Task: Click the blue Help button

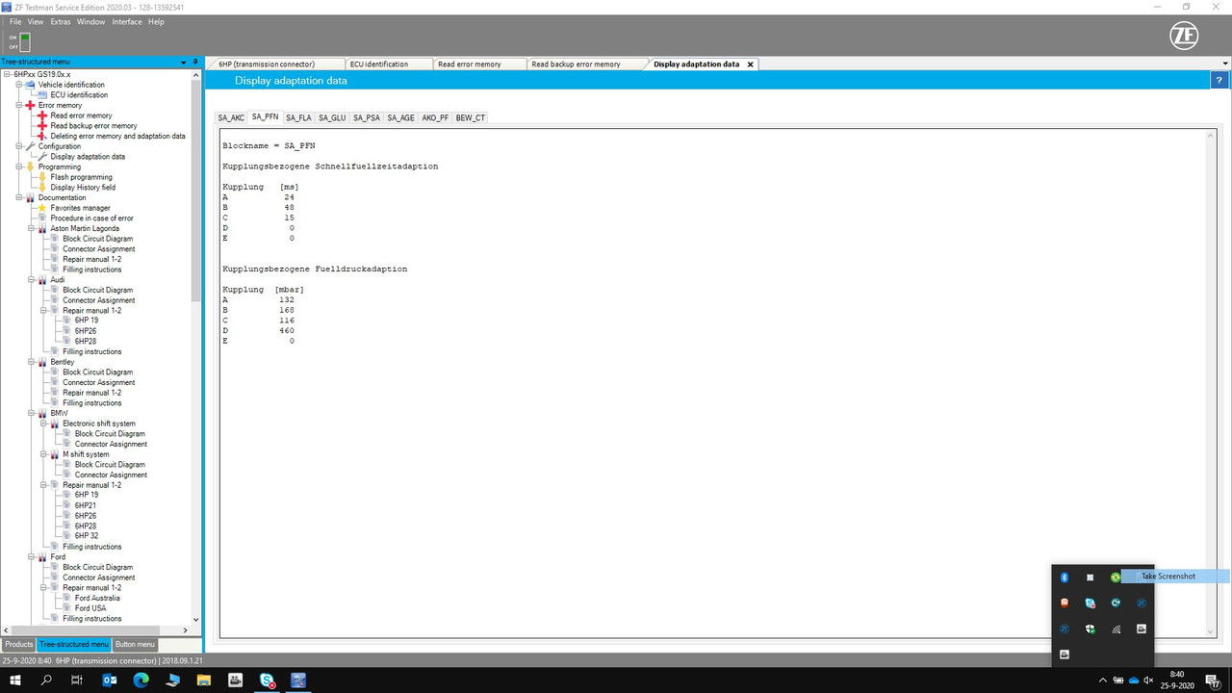Action: point(1219,80)
